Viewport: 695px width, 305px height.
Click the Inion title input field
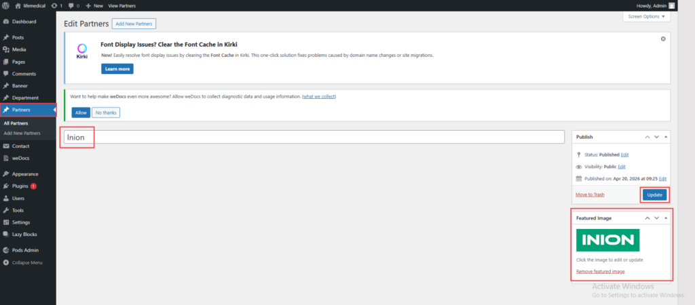click(x=314, y=137)
